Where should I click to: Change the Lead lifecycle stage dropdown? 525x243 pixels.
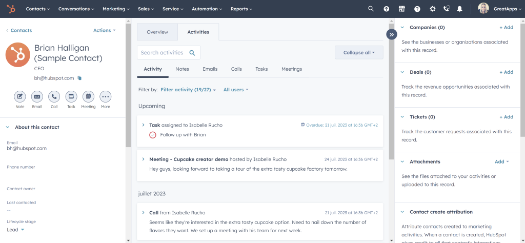pyautogui.click(x=16, y=230)
